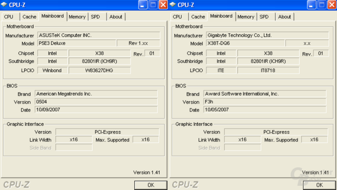The width and height of the screenshot is (337, 190).
Task: Click OK button in right CPU-Z window
Action: 320,185
